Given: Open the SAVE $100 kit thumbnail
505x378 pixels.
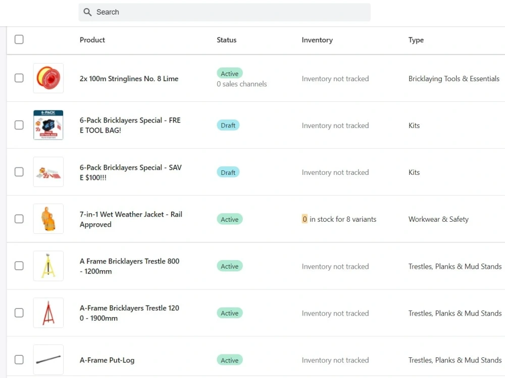Looking at the screenshot, I should pos(48,172).
